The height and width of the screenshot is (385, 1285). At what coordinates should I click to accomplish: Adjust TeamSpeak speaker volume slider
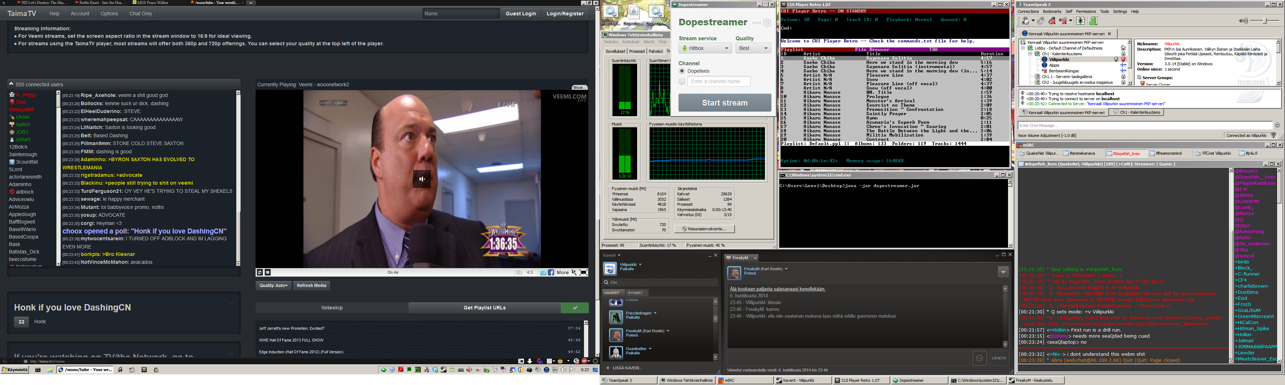click(1265, 21)
